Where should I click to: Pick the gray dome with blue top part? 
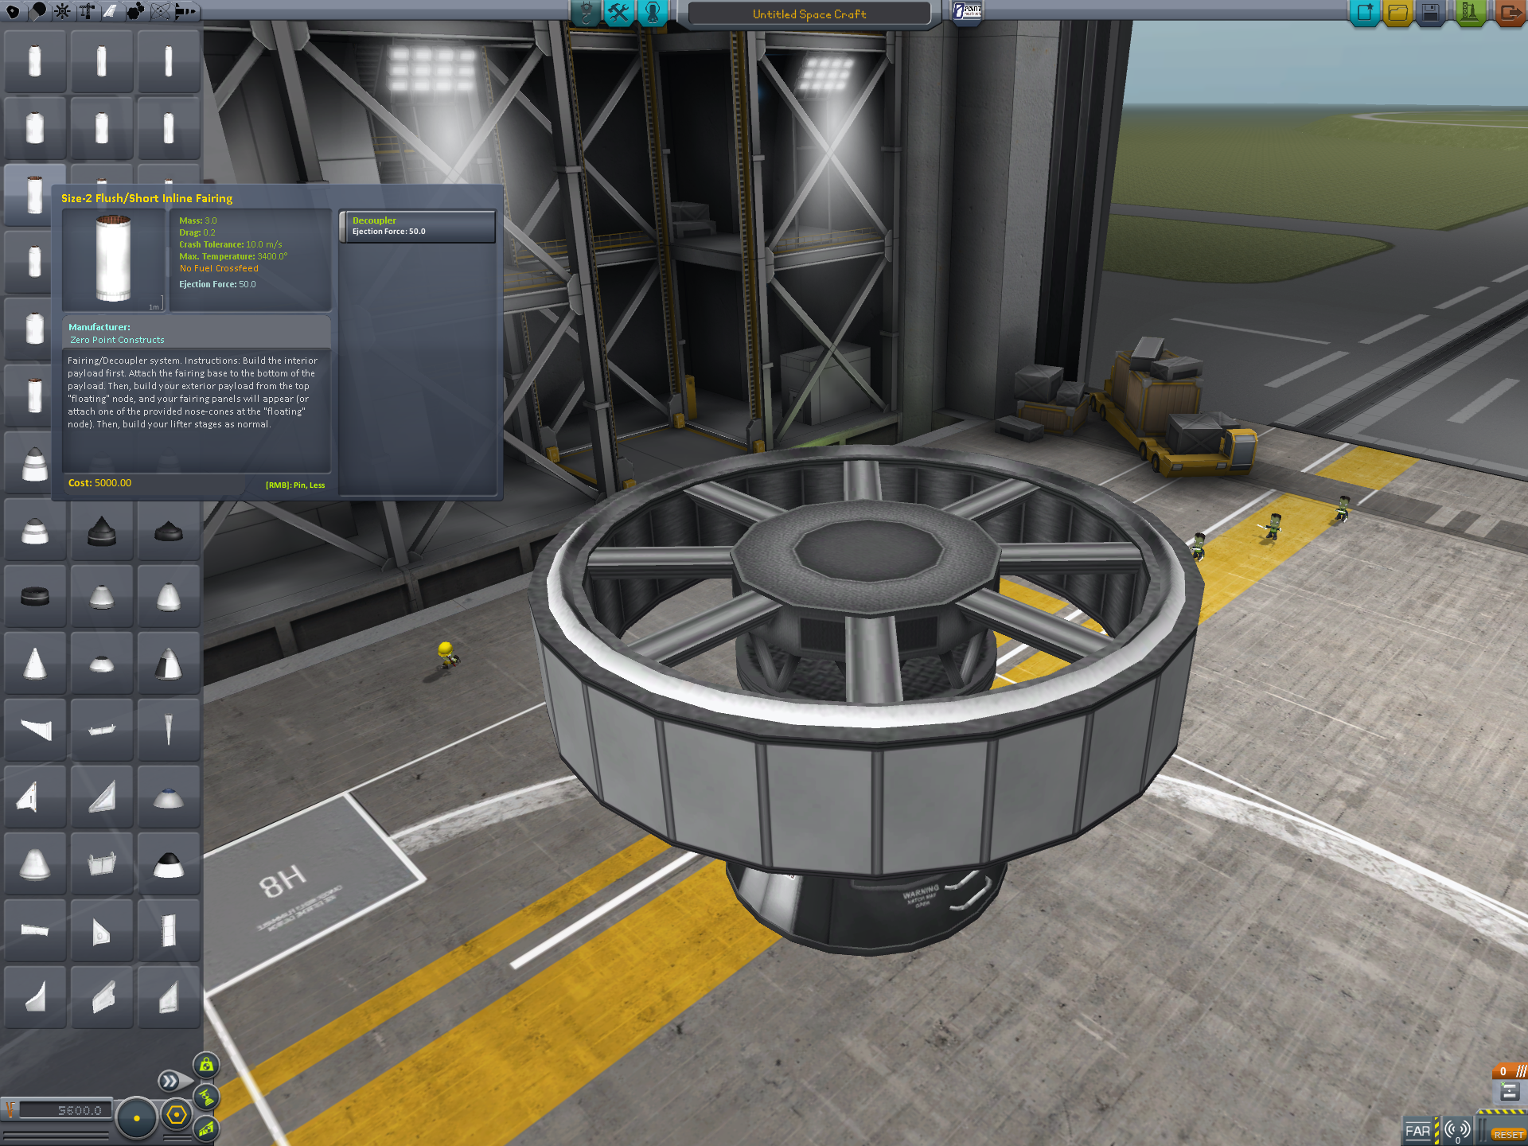coord(169,798)
